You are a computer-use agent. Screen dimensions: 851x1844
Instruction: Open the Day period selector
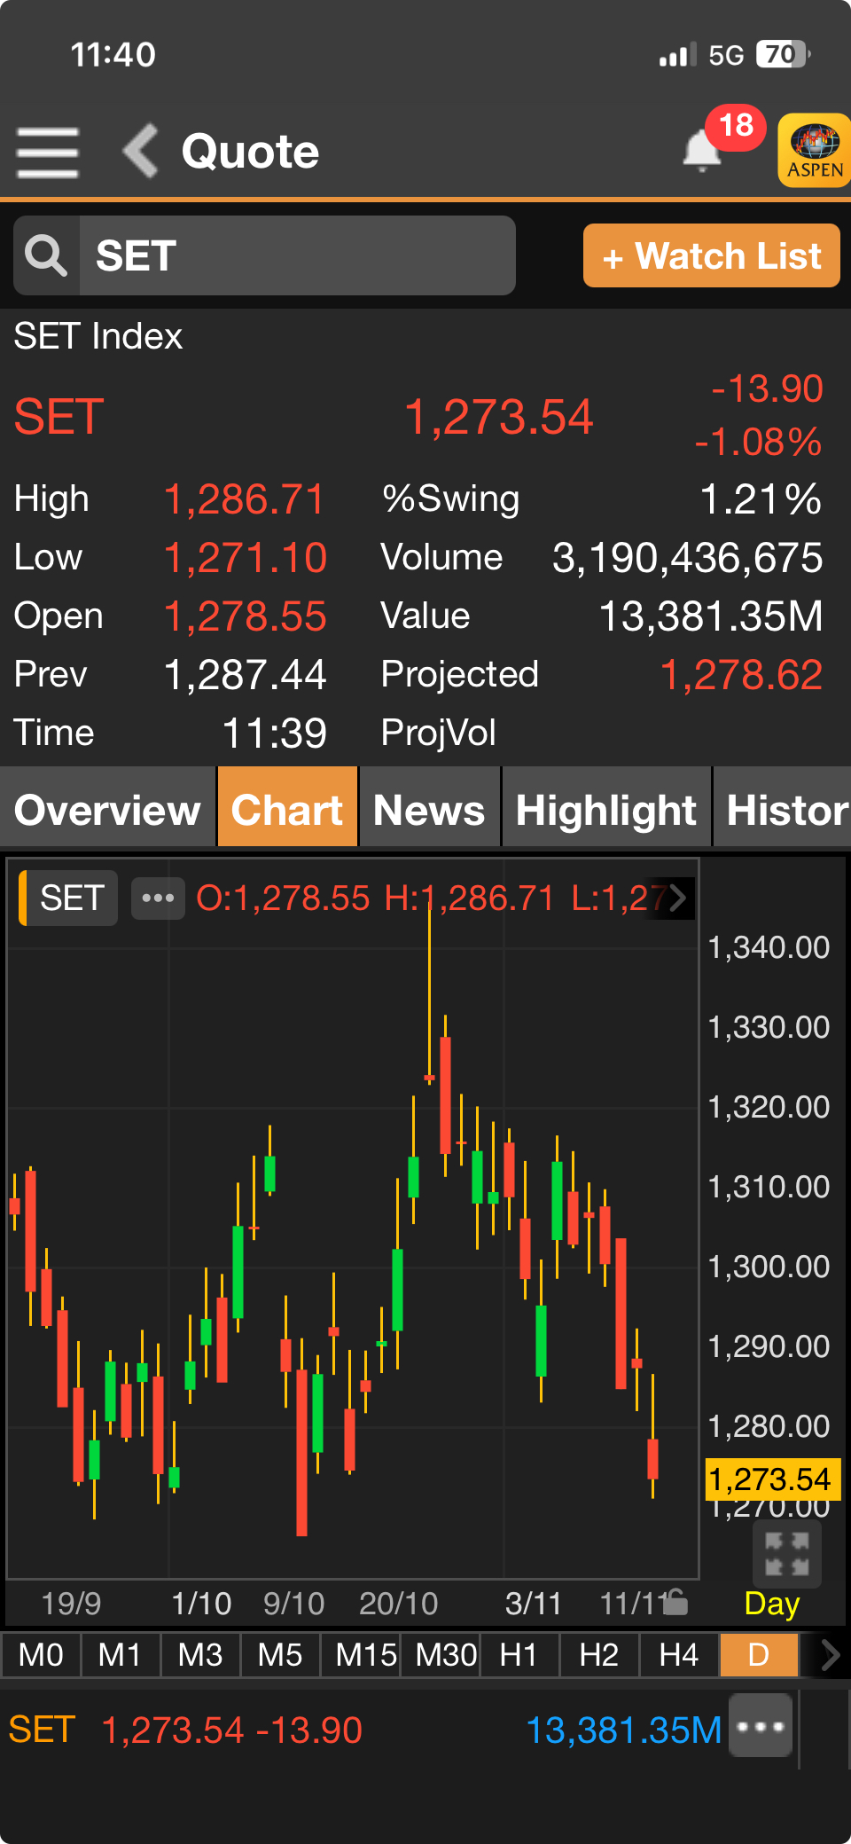pyautogui.click(x=771, y=1604)
